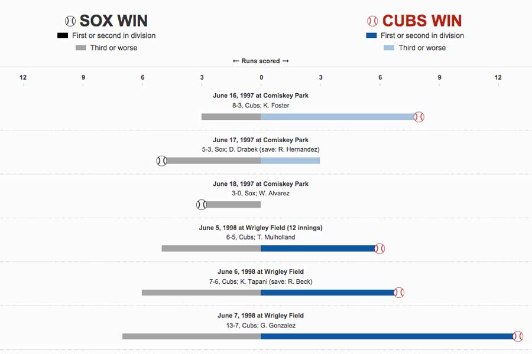Select the baseball marker for the June 6, 1998 game
532x354 pixels.
399,292
